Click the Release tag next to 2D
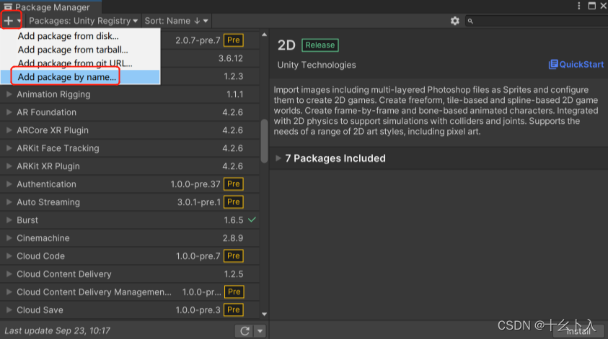 point(320,45)
